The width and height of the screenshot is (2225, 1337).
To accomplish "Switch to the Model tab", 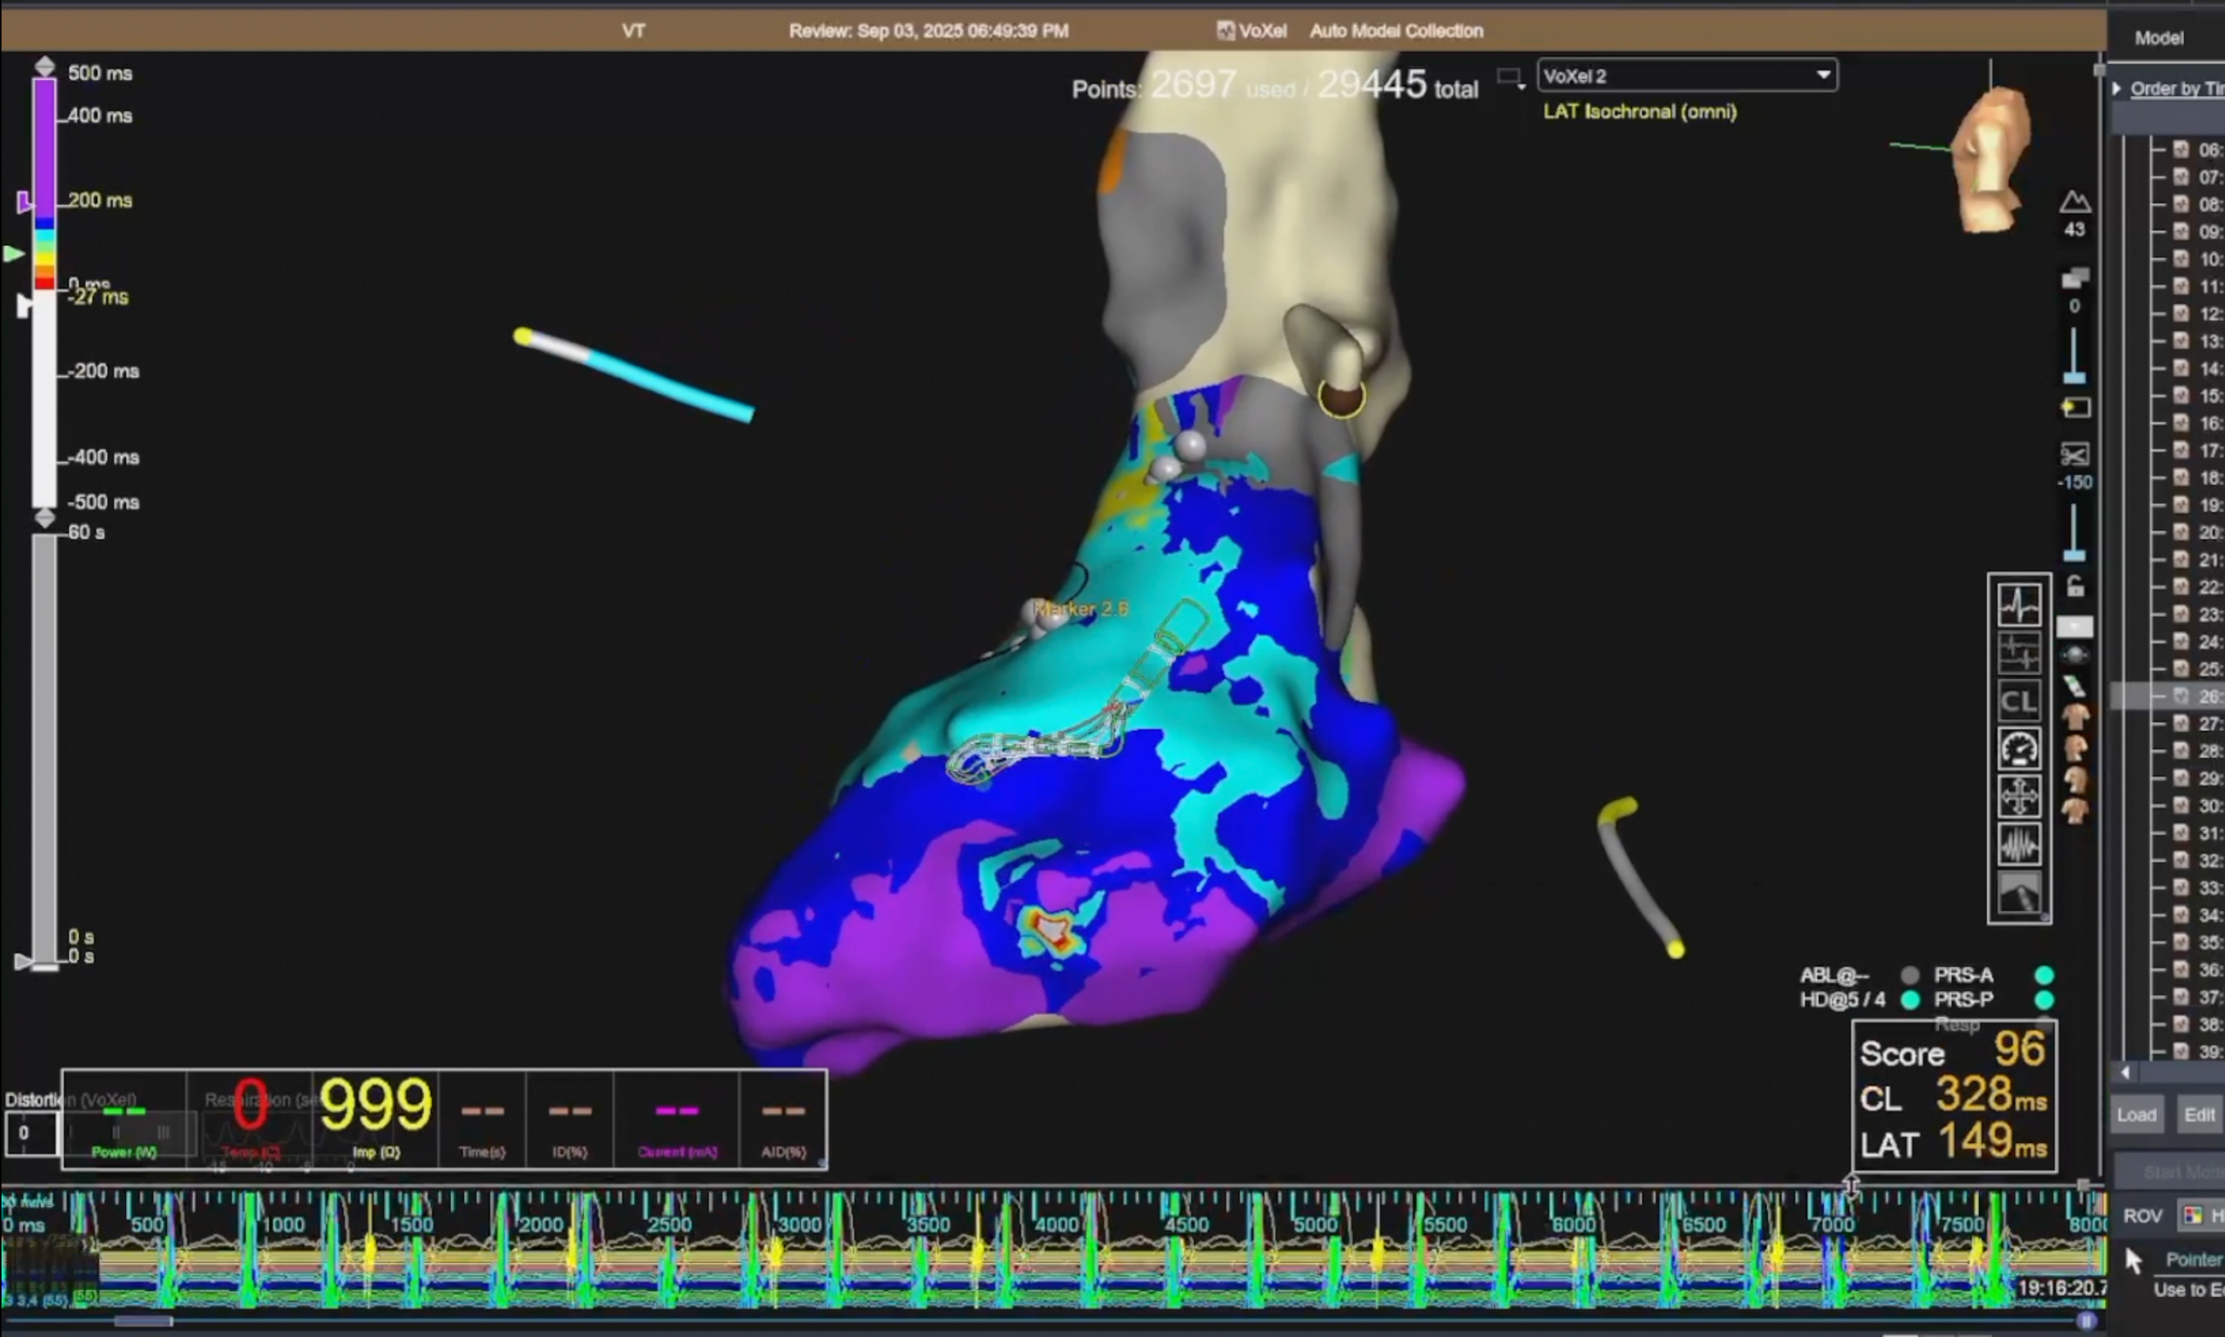I will (2158, 38).
